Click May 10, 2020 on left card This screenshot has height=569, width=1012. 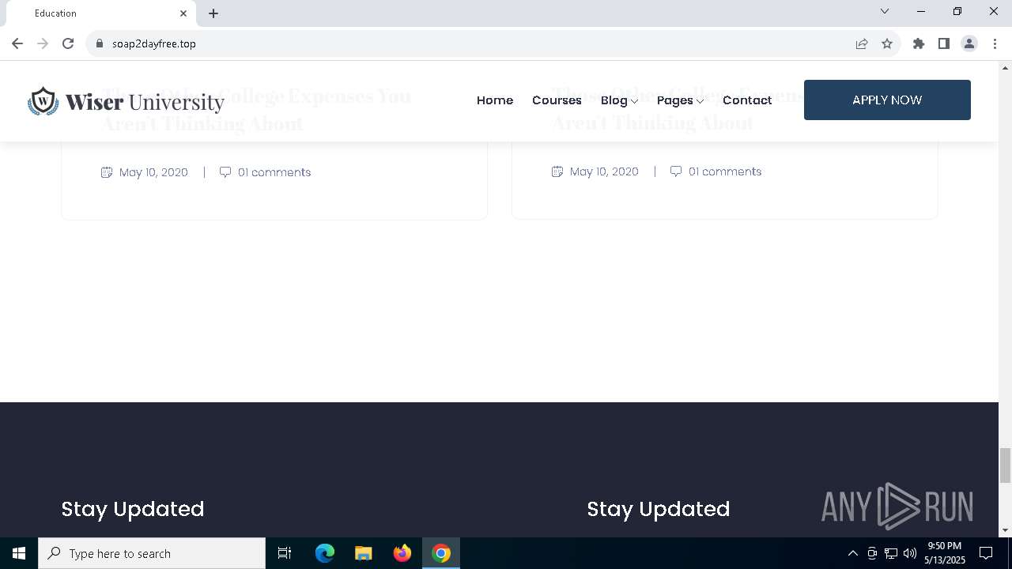click(153, 172)
